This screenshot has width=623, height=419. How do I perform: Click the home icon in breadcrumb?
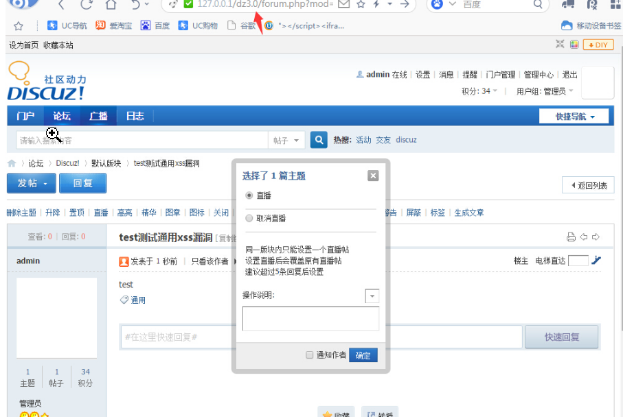pos(12,163)
